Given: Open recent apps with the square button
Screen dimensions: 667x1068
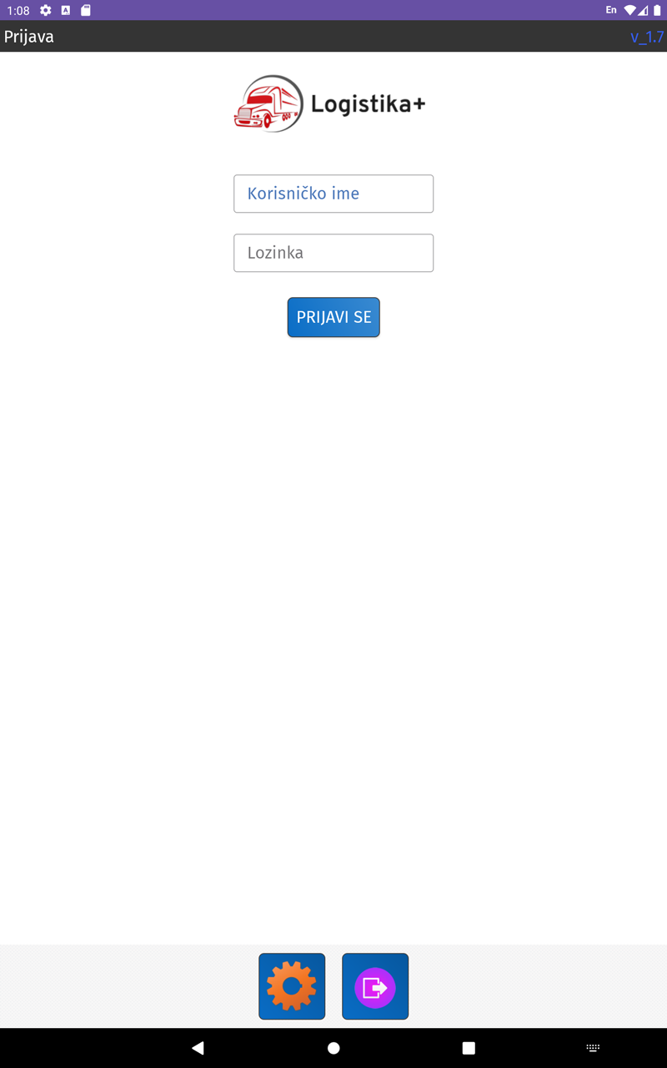Looking at the screenshot, I should [469, 1048].
